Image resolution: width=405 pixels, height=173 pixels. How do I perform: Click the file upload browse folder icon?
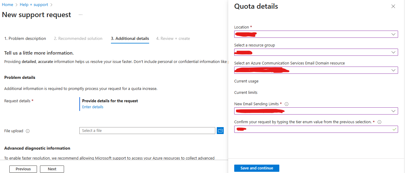coord(220,131)
